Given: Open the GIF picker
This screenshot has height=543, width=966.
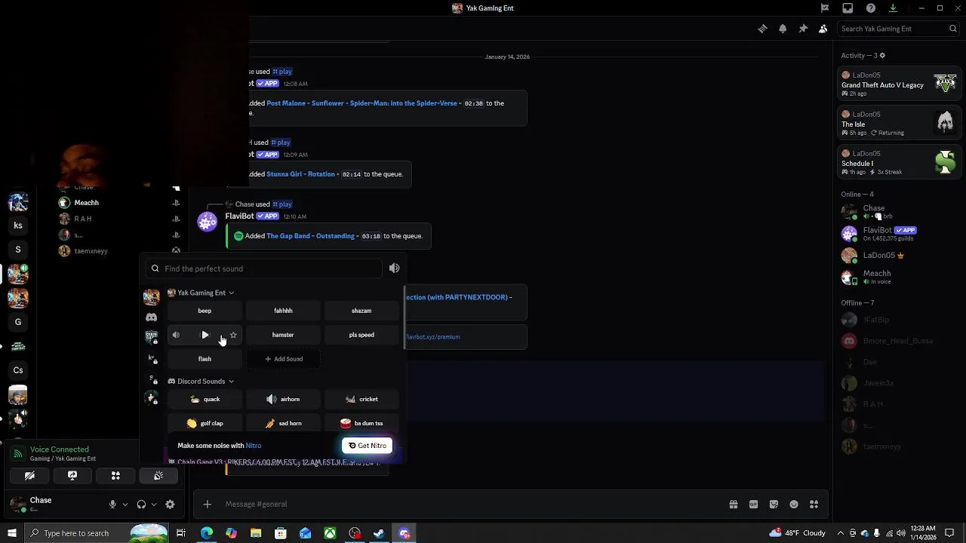Looking at the screenshot, I should [753, 505].
